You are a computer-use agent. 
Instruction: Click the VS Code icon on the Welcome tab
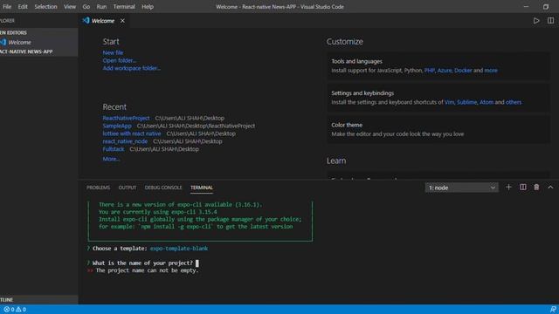[86, 21]
